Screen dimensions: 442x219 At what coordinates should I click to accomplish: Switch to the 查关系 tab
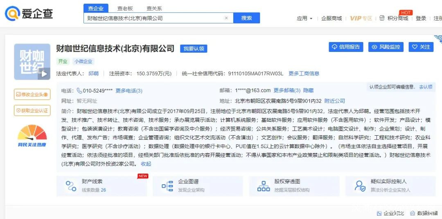(154, 9)
